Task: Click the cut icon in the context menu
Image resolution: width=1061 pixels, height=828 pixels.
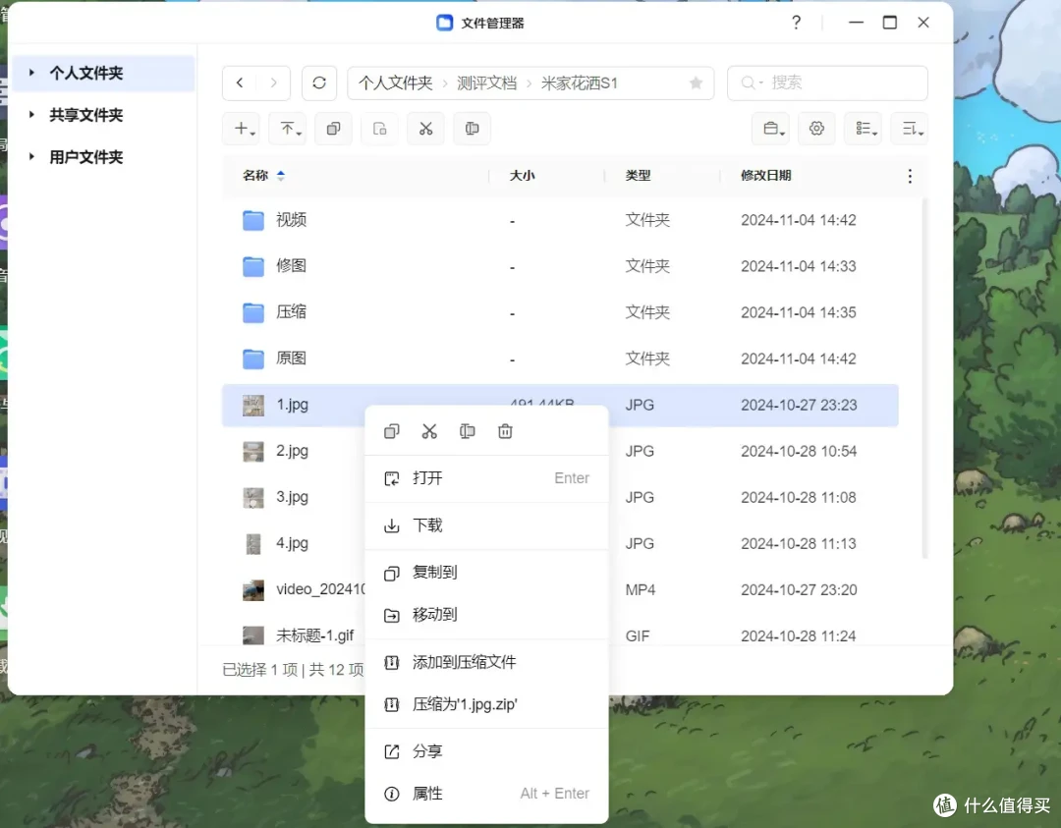Action: (x=429, y=431)
